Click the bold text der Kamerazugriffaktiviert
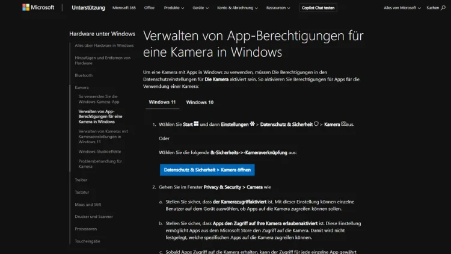This screenshot has width=451, height=254. pos(239,202)
